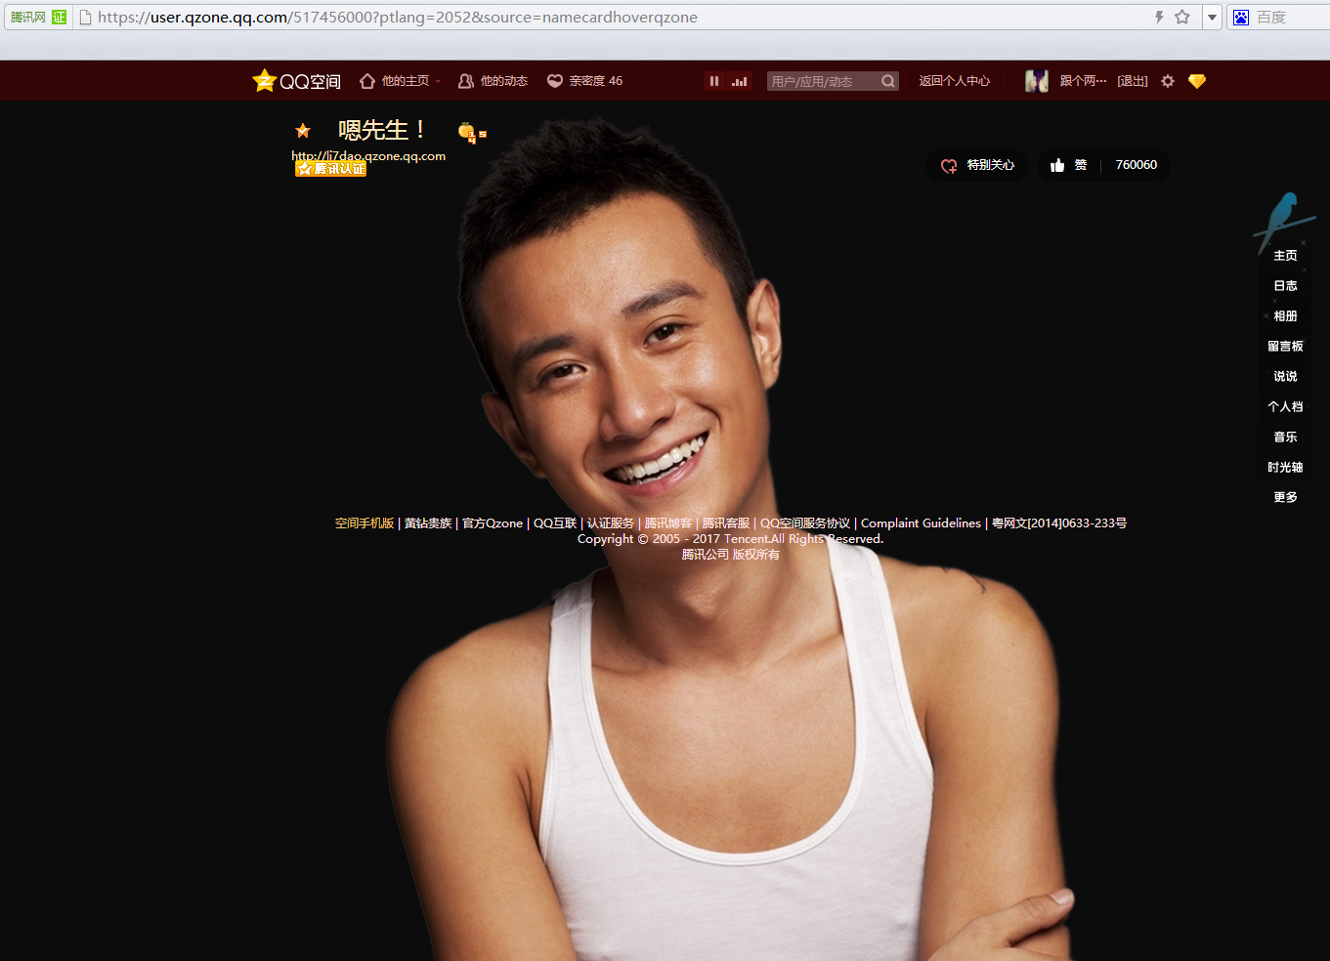The height and width of the screenshot is (961, 1330).
Task: Open the address bar history dropdown arrow
Action: tap(1212, 17)
